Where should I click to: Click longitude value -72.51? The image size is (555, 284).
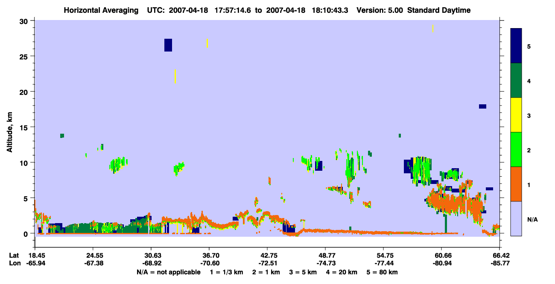tap(267, 263)
